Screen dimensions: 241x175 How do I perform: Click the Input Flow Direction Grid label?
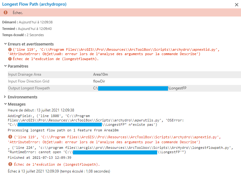[x=29, y=81]
